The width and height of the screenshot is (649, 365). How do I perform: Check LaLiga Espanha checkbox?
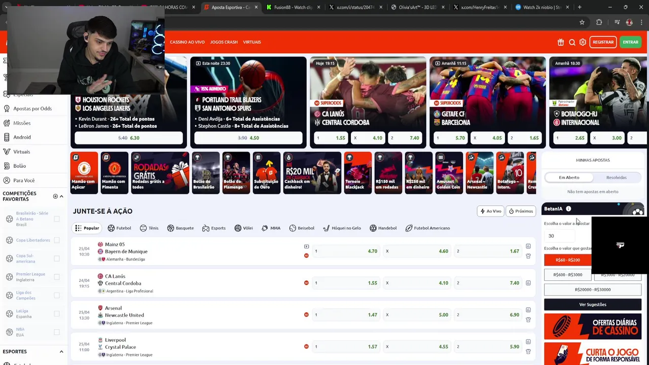[57, 314]
